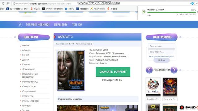
Task: Click the Регистрация link
Action: pos(154,56)
